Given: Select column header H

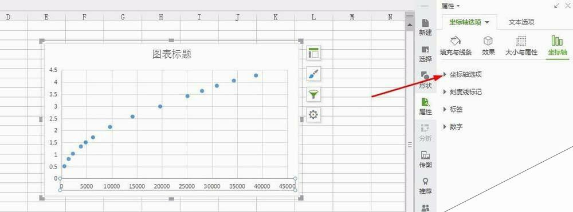Looking at the screenshot, I should pyautogui.click(x=161, y=17).
